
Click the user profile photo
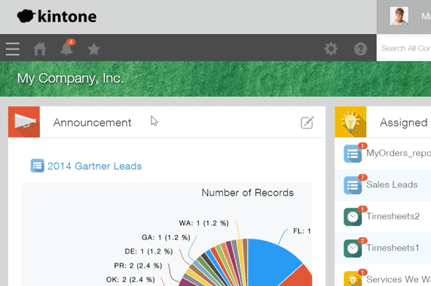pos(399,17)
